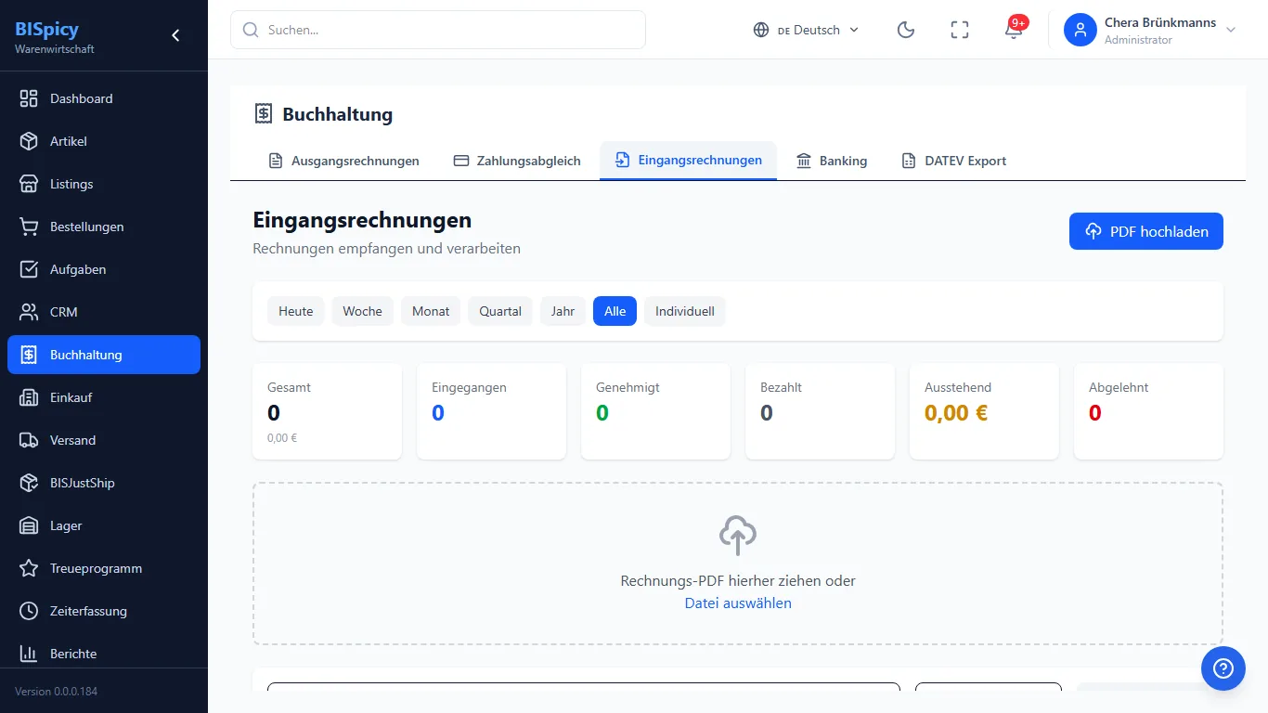
Task: Toggle dark mode with the moon icon
Action: click(906, 30)
